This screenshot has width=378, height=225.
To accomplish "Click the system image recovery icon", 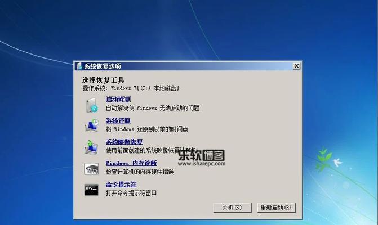I will coord(91,147).
